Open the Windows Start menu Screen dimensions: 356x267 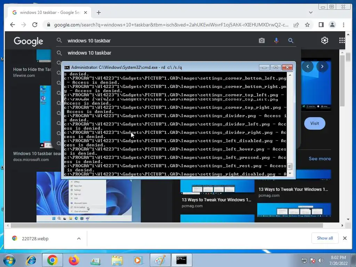(x=9, y=260)
